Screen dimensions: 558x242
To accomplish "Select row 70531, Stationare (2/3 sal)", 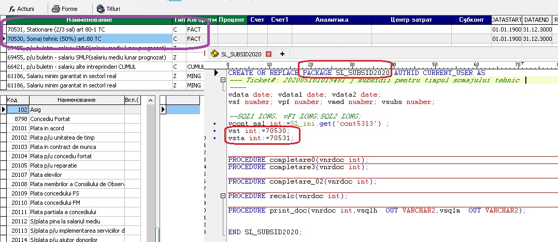I will (x=89, y=29).
